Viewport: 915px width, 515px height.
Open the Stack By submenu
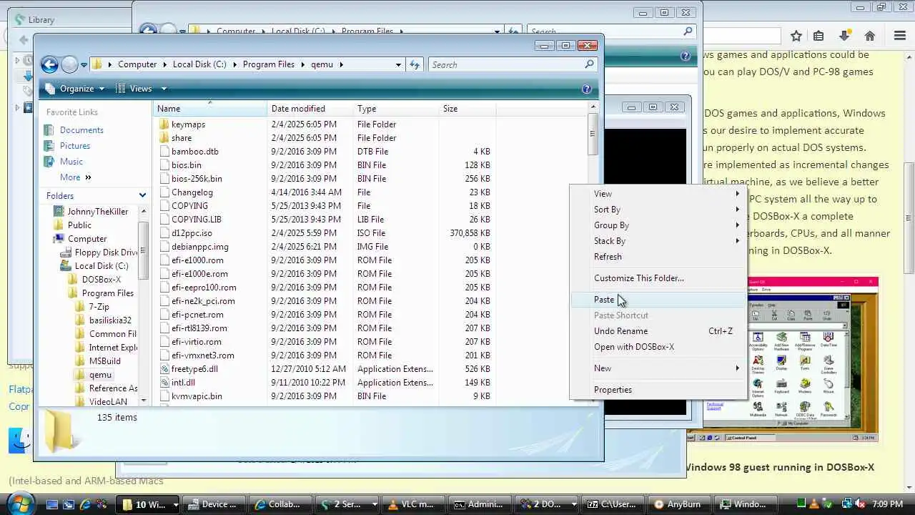(658, 241)
